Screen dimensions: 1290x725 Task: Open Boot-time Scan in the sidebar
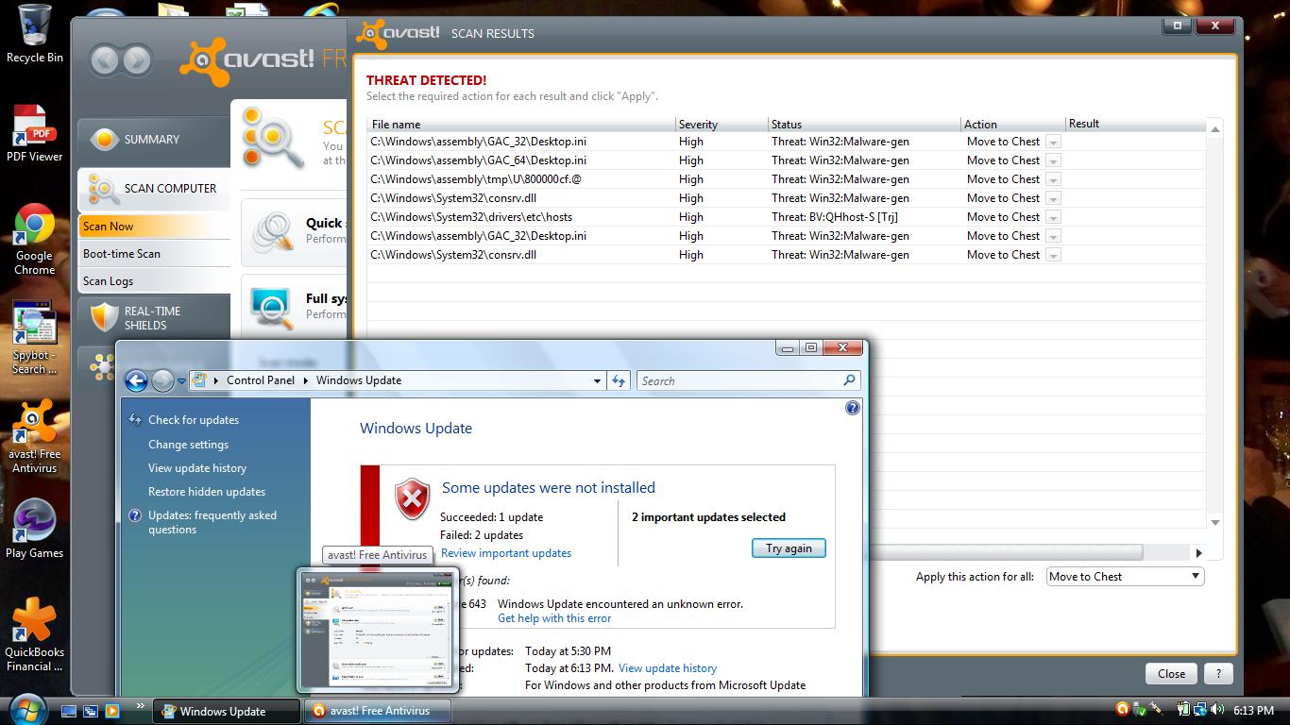(154, 254)
